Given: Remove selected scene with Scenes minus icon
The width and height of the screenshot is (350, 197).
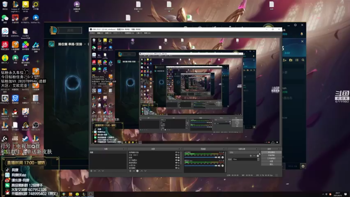Looking at the screenshot, I should (94, 171).
